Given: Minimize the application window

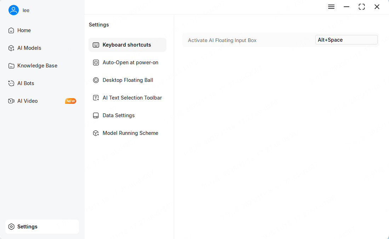Looking at the screenshot, I should pos(347,7).
